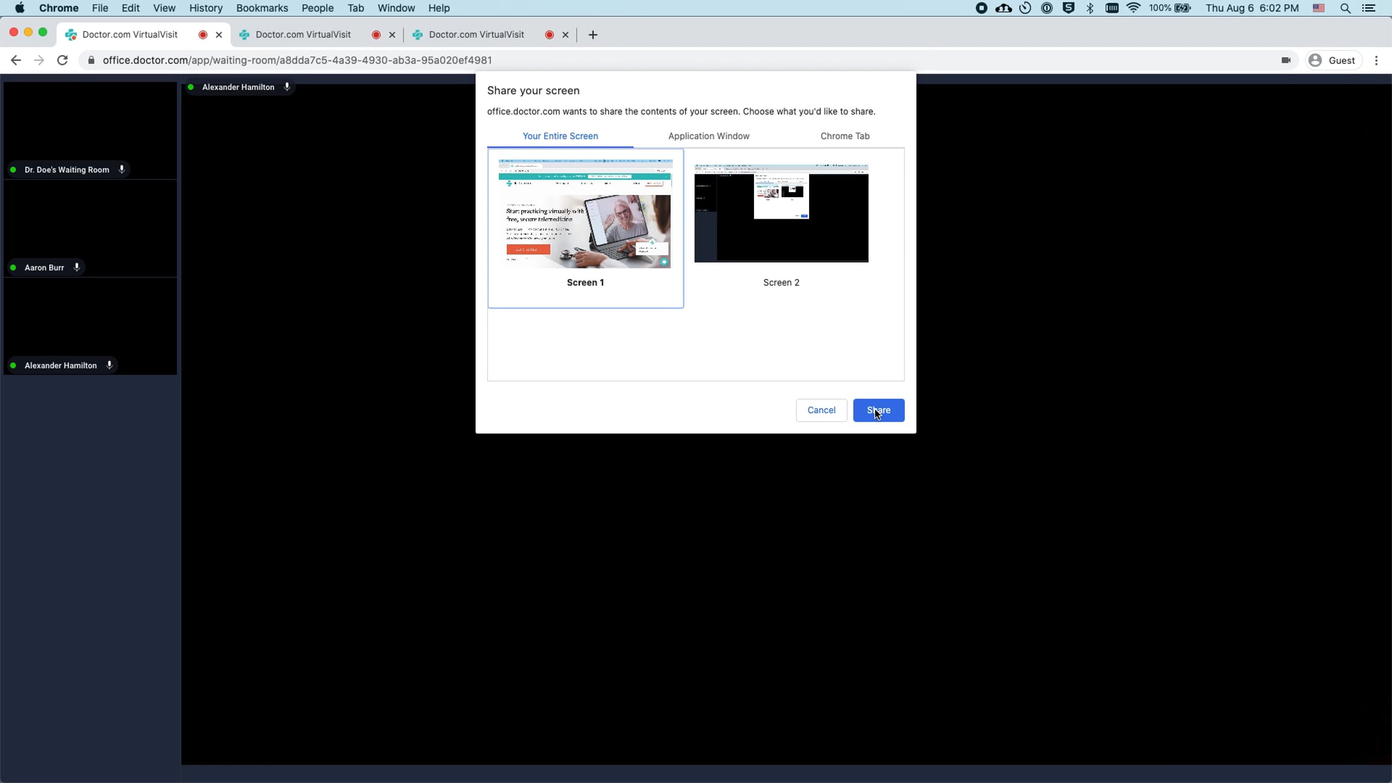Cancel the screen share dialog

[x=821, y=410]
